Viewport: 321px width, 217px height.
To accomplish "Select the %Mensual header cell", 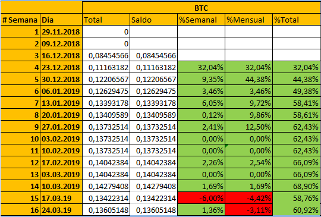I will tap(248, 20).
